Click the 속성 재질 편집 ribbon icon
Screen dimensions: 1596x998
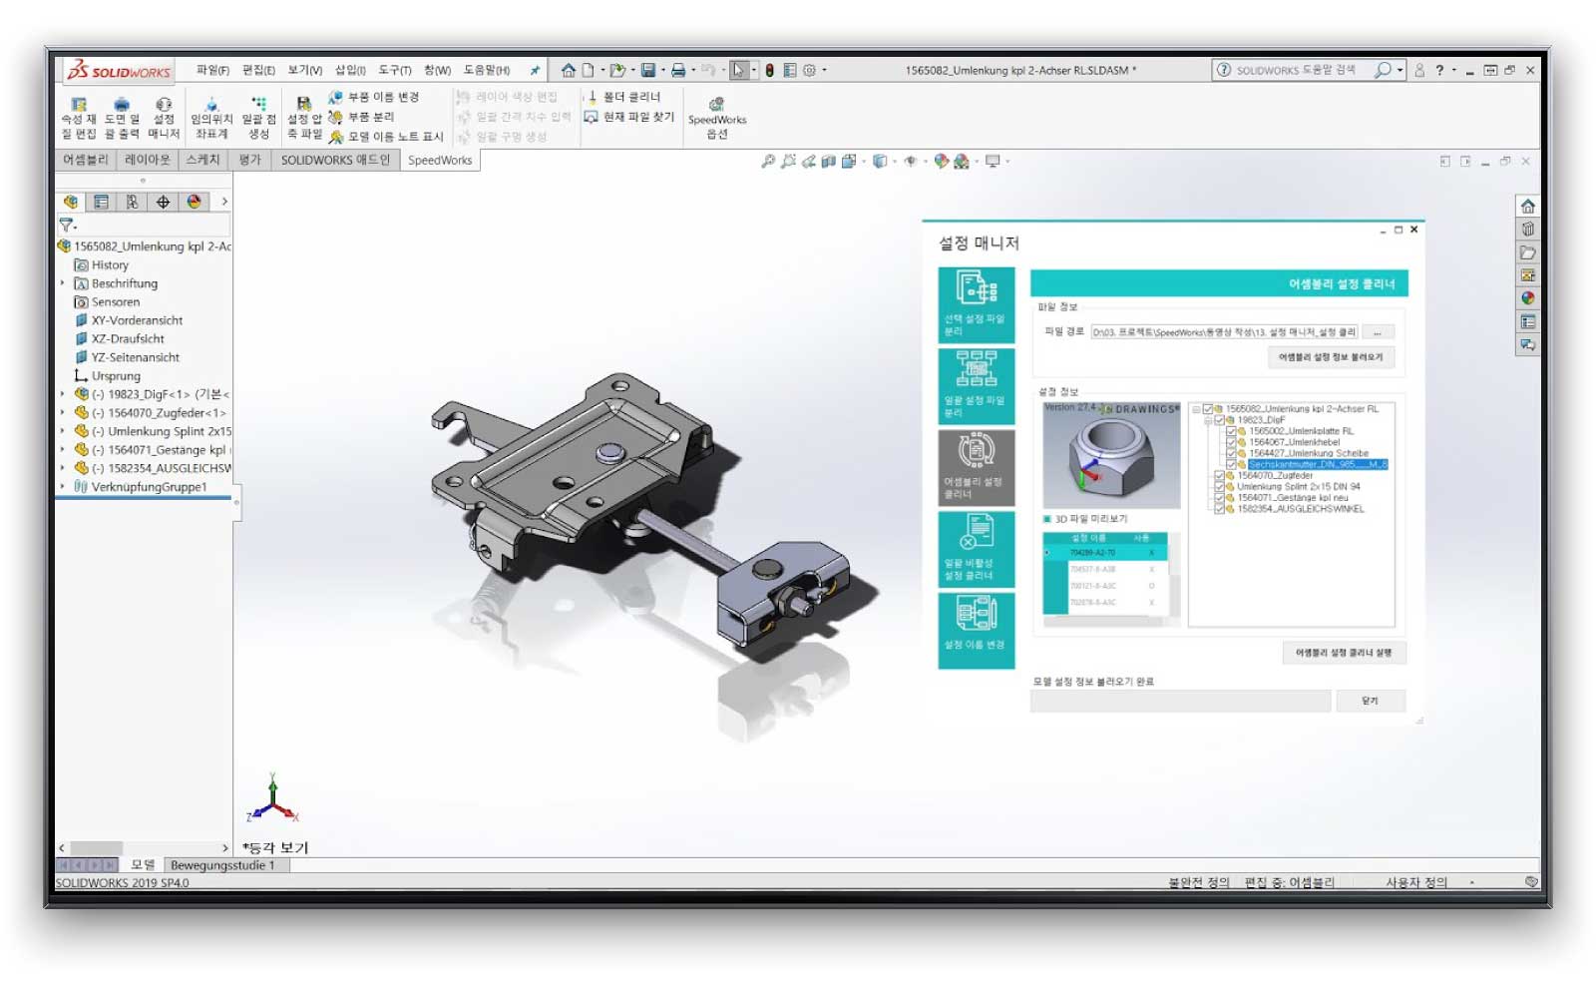79,118
